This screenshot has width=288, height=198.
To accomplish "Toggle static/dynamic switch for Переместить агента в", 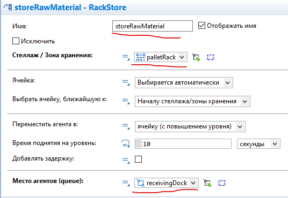I will [x=126, y=126].
